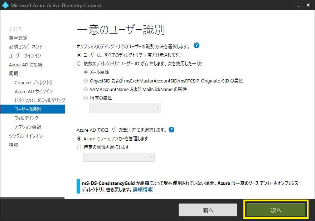Click the mS-DS-ConsistencyGuid info text
Viewport: 315px width, 221px height.
pyautogui.click(x=190, y=186)
